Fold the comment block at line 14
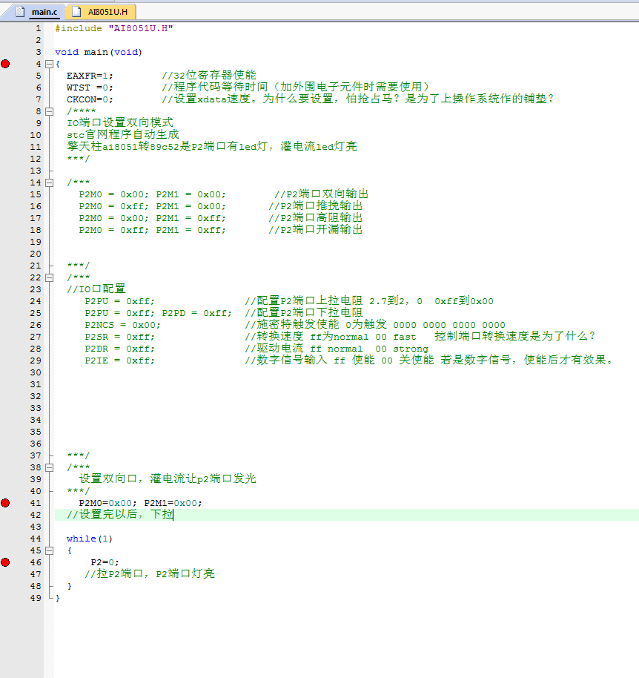Screen dimensions: 639x678 coord(49,182)
